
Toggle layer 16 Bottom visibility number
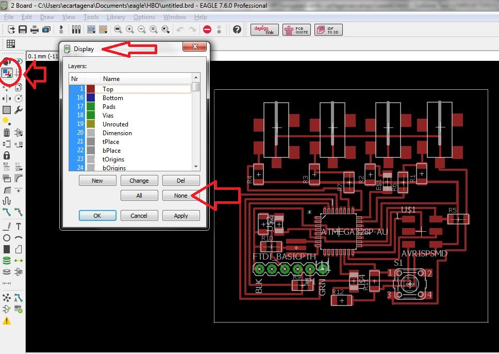tap(77, 98)
